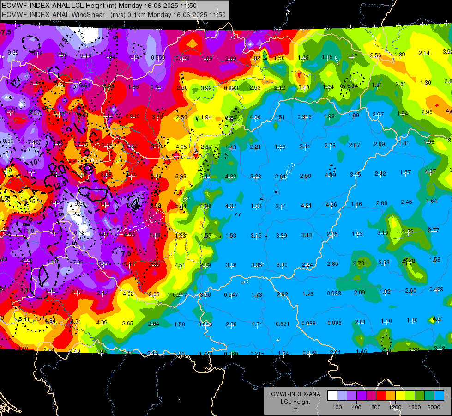The width and height of the screenshot is (452, 416).
Task: Click the legend label 2000
Action: 434,407
